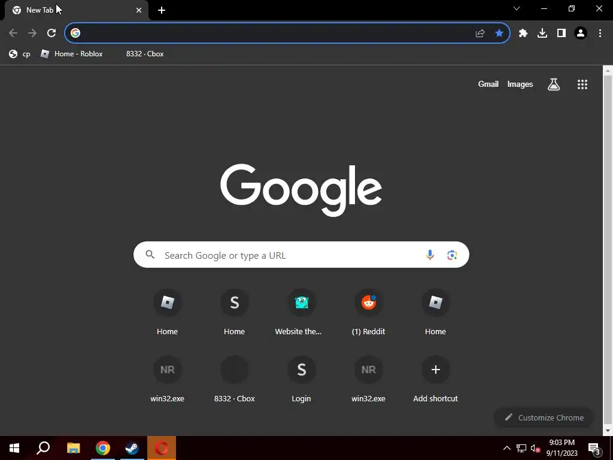Search by image with Google Lens icon
613x460 pixels.
pyautogui.click(x=453, y=255)
